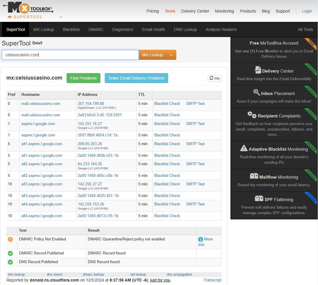The height and width of the screenshot is (285, 318).
Task: Click the Free MxToolBox Account heading
Action: click(274, 43)
